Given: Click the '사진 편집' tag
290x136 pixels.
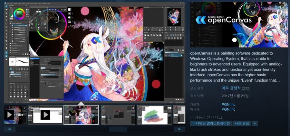Looking at the screenshot, I should coord(242,123).
